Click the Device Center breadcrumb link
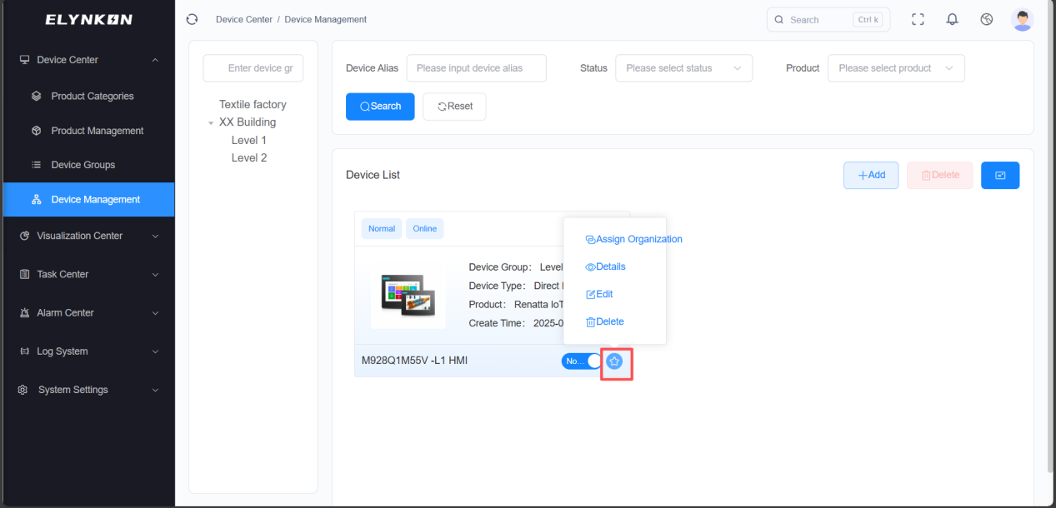This screenshot has width=1056, height=508. click(x=244, y=19)
